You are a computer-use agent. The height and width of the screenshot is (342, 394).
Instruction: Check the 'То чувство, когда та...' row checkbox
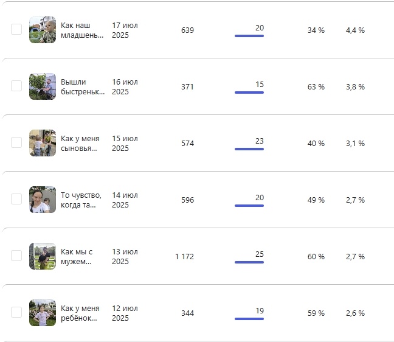click(16, 200)
